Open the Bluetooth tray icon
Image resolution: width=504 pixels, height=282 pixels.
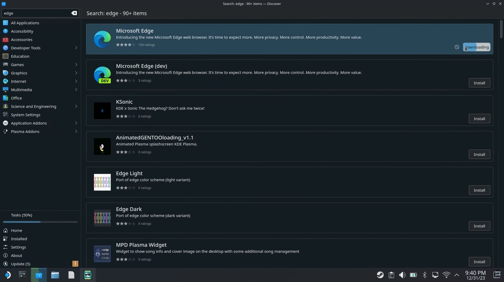[424, 275]
